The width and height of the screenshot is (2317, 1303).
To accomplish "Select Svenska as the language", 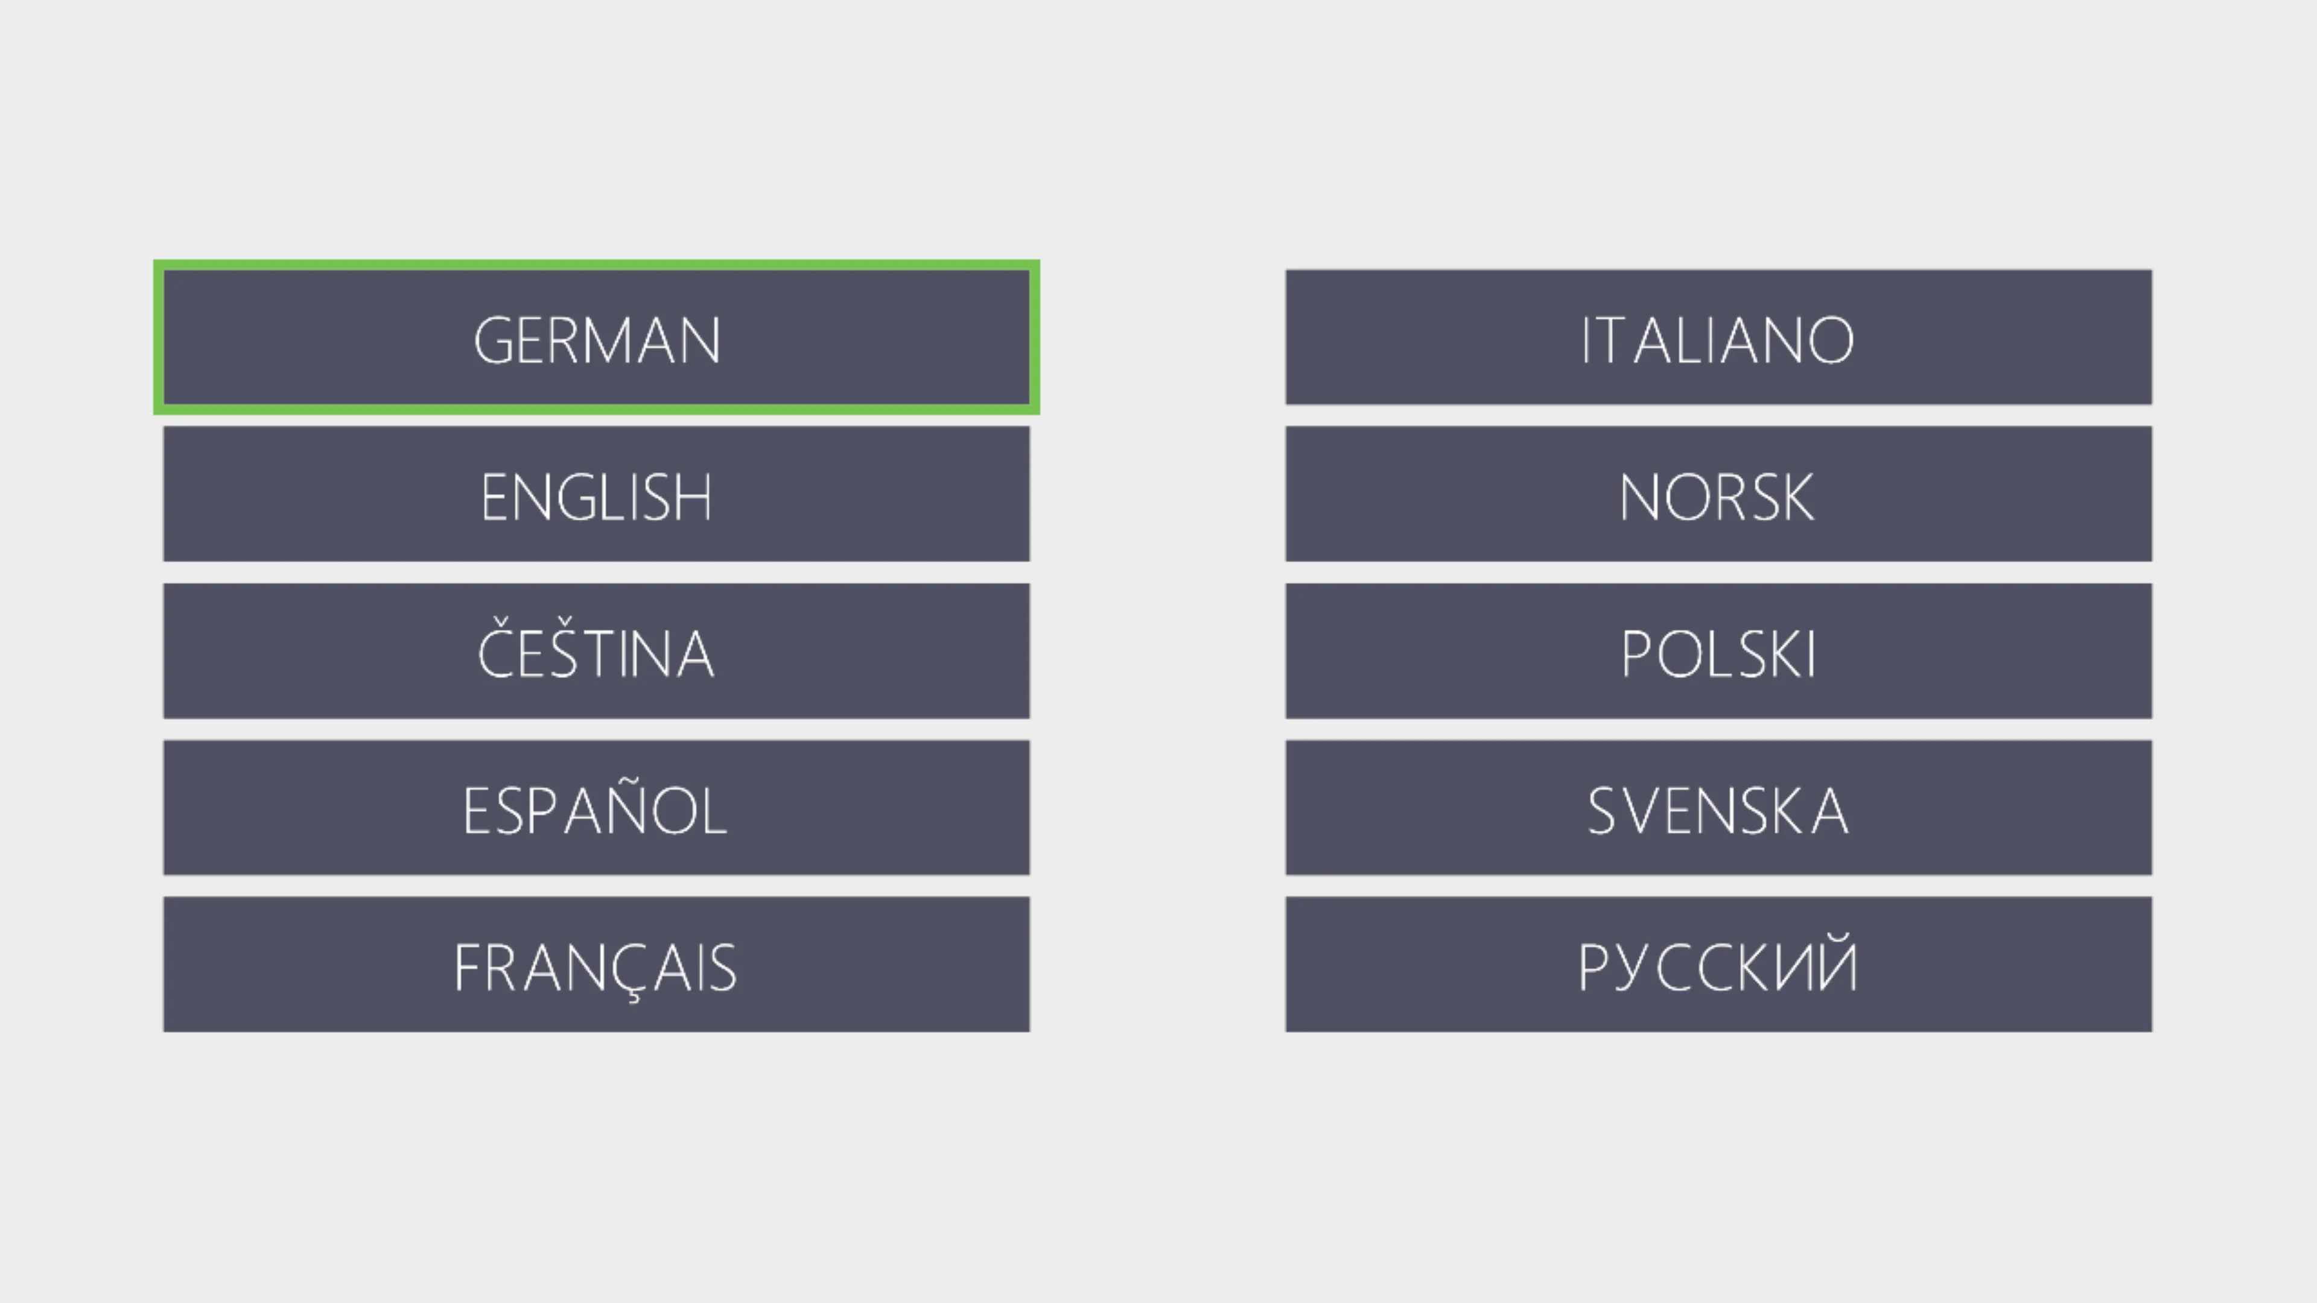I will pos(1718,808).
